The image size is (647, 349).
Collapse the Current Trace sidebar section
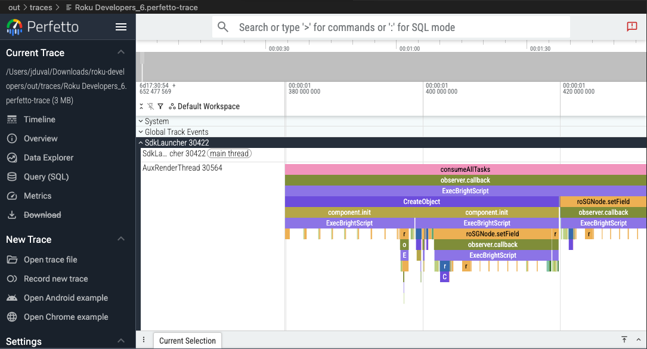(121, 52)
